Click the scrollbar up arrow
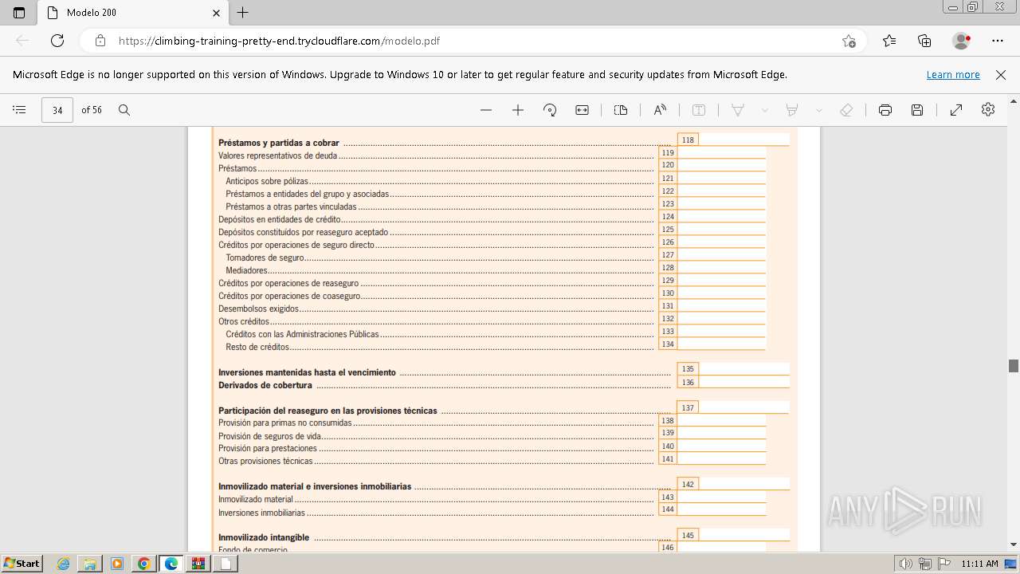 [1014, 102]
